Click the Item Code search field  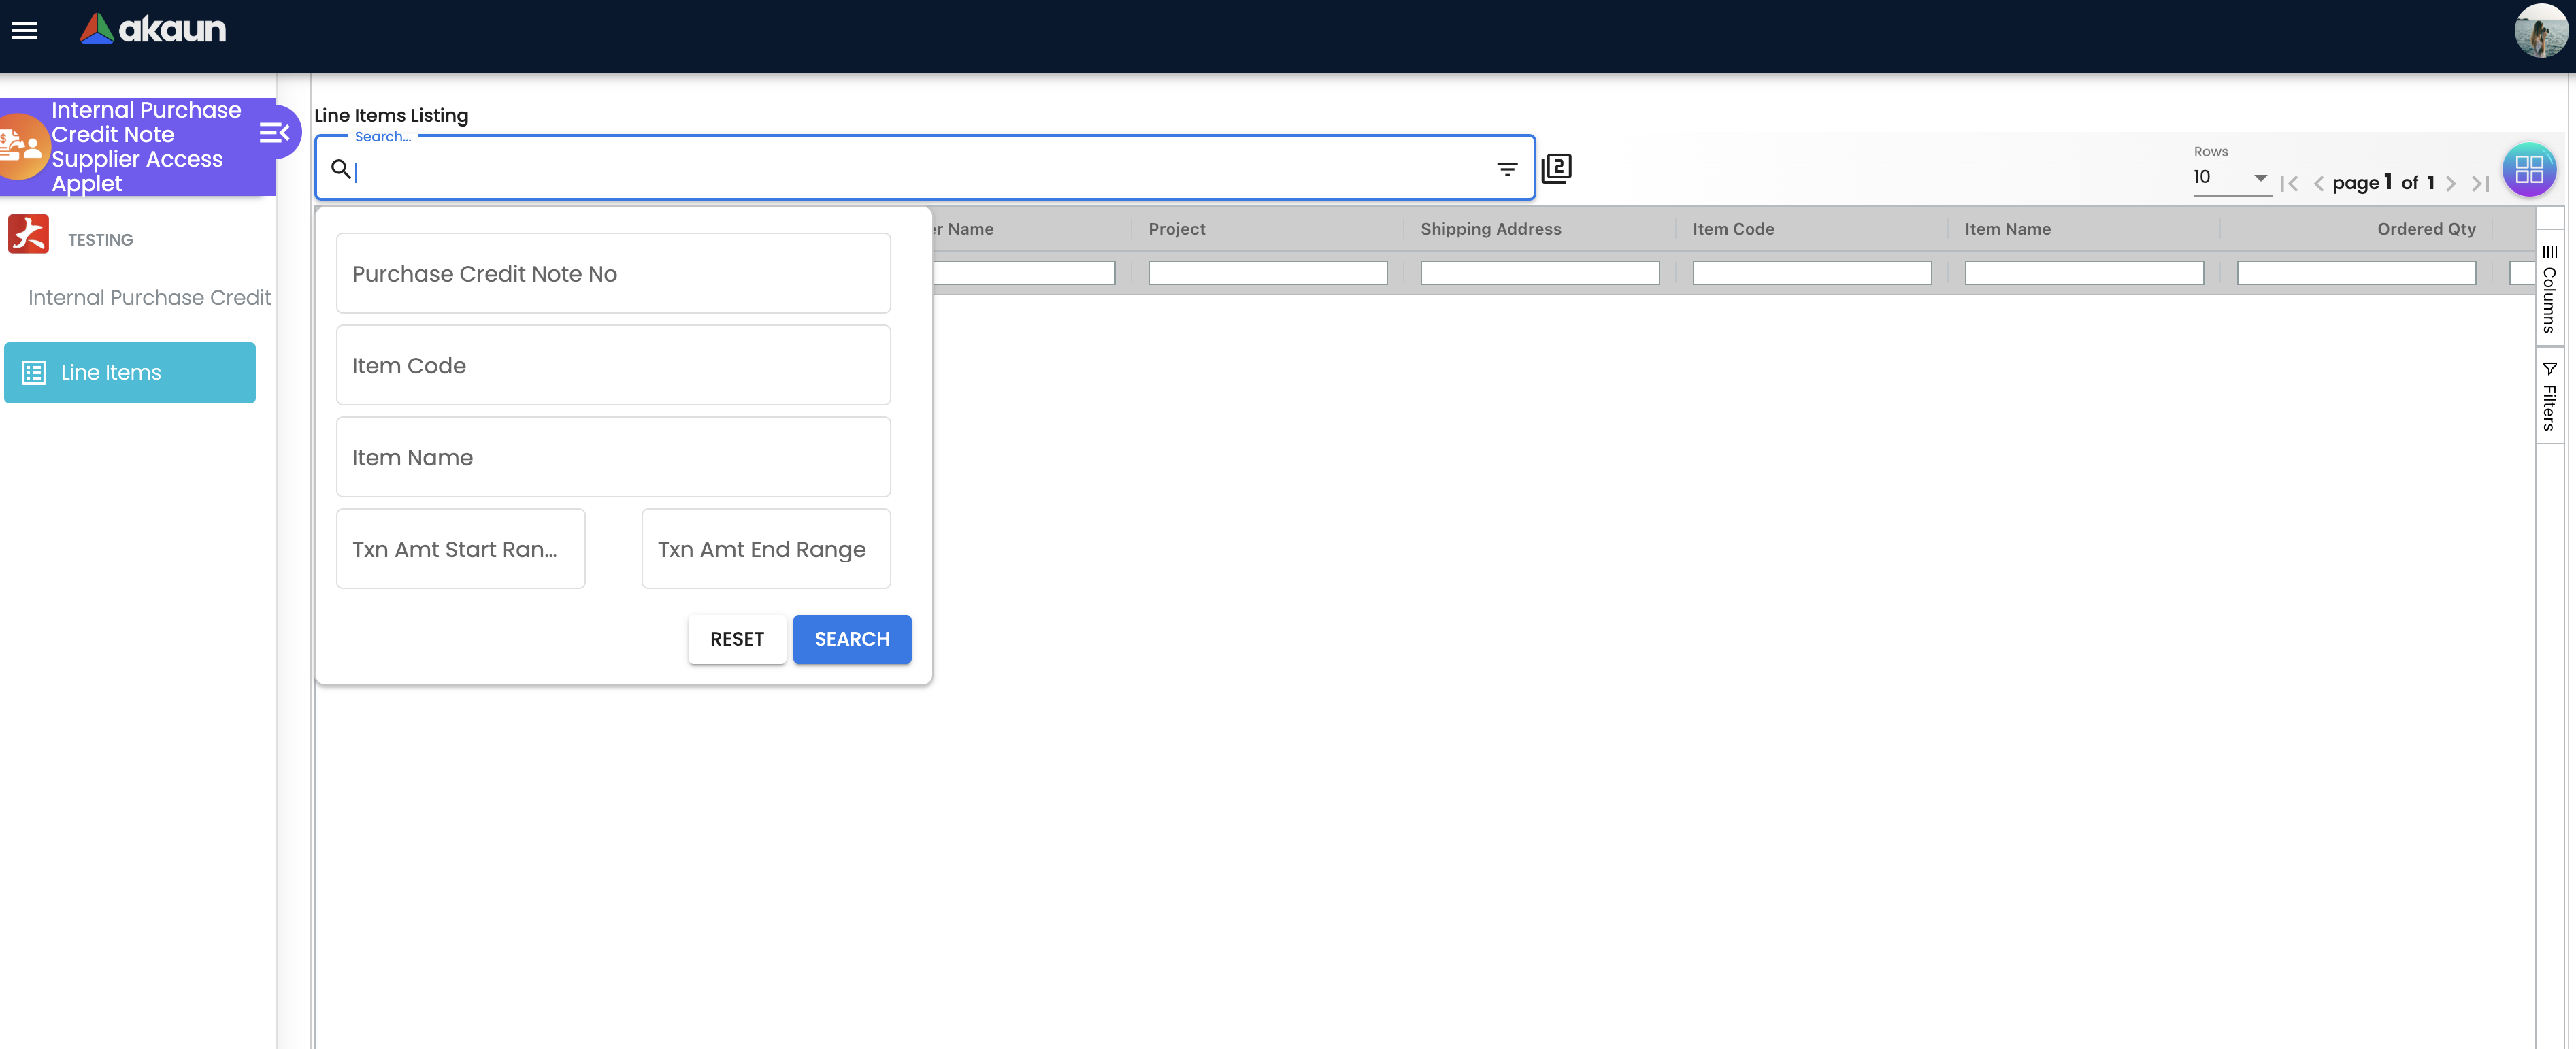(x=613, y=365)
